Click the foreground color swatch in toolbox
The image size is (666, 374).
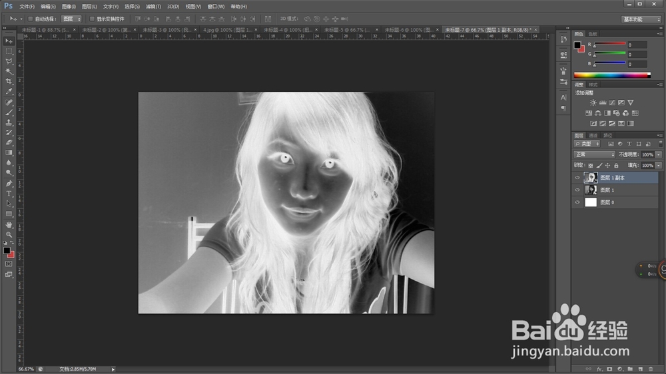tap(7, 250)
